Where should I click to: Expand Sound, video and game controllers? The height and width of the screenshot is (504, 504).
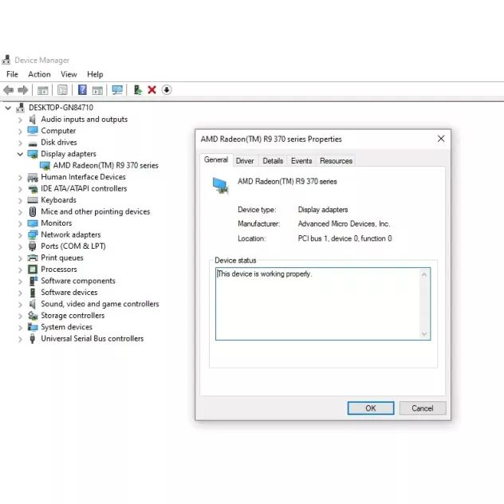[x=21, y=305]
